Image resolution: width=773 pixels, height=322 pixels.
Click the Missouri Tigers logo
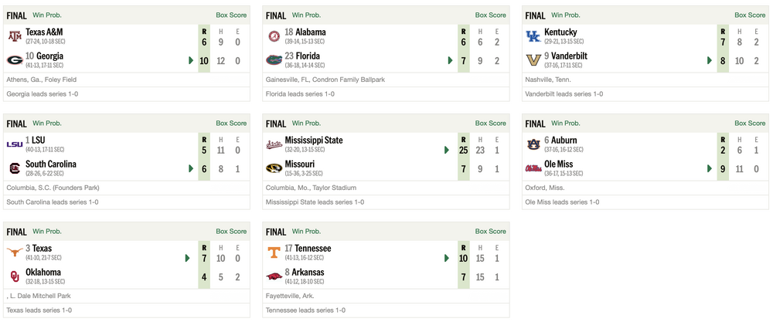click(274, 168)
